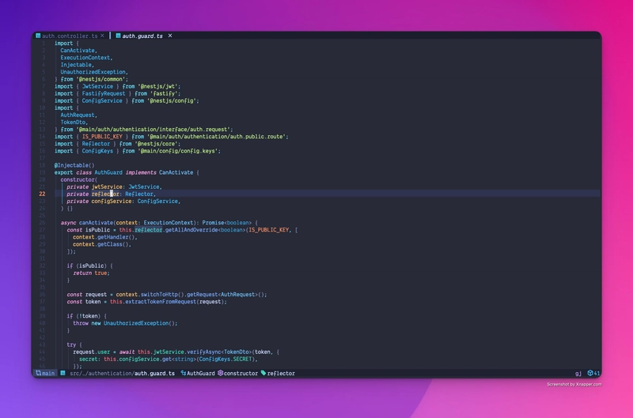
Task: Click the 'try {' keyword
Action: (74, 345)
